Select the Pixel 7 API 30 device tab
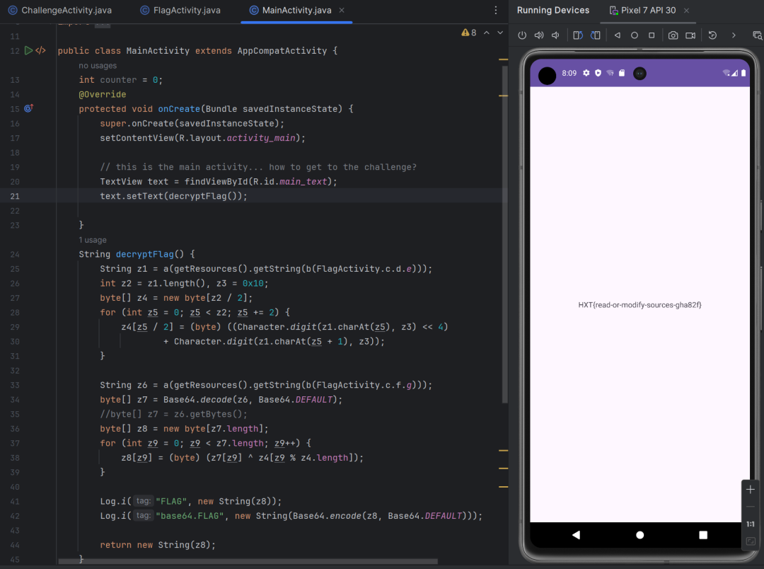This screenshot has height=569, width=764. (x=642, y=10)
